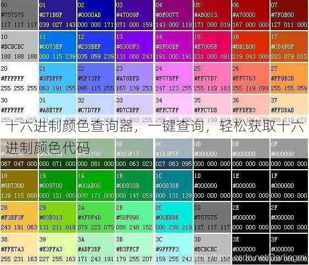Viewport: 309px width, 265px height.
Task: Select the coral swatch #FF7763
Action: pos(250,78)
